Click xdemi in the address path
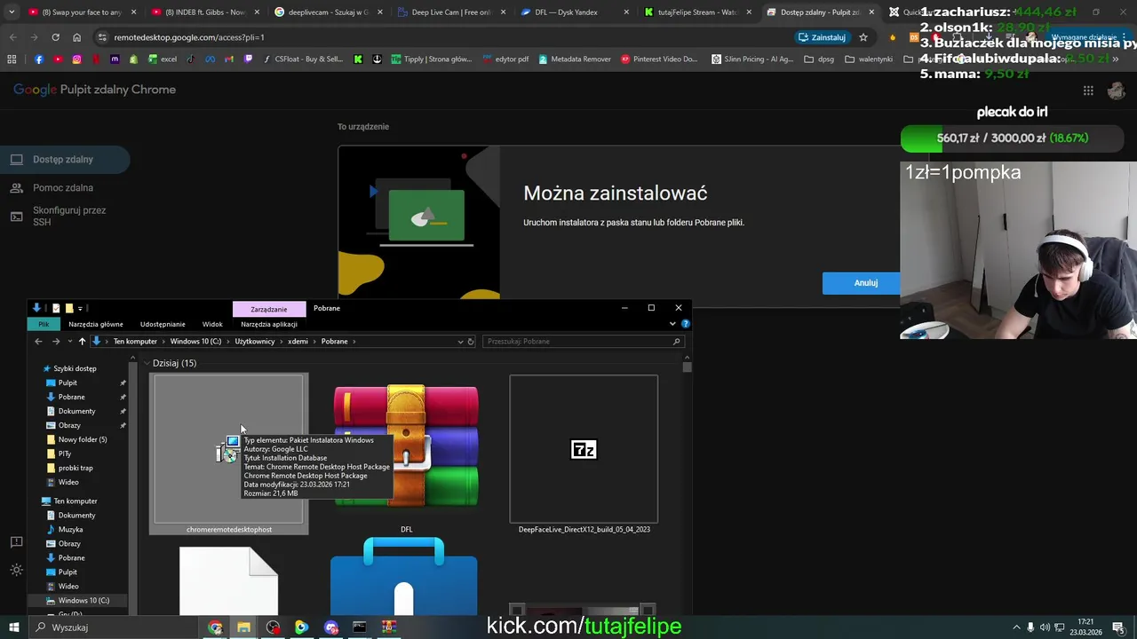This screenshot has width=1137, height=639. click(298, 341)
